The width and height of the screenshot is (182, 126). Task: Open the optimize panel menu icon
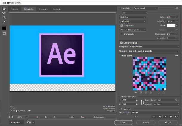tap(177, 8)
